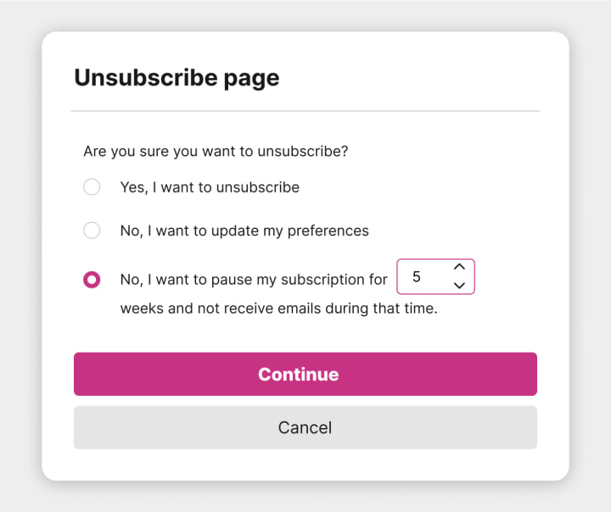The width and height of the screenshot is (611, 512).
Task: Click the "No, I want to pause my subscription for" label
Action: pos(254,280)
